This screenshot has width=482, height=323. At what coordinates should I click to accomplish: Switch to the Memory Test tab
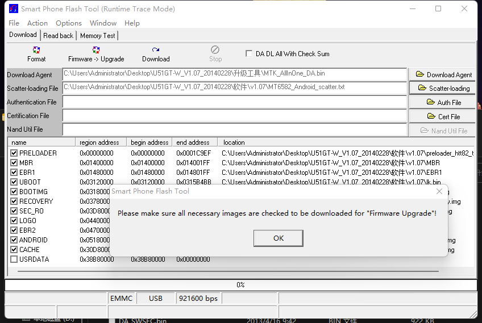[x=97, y=35]
